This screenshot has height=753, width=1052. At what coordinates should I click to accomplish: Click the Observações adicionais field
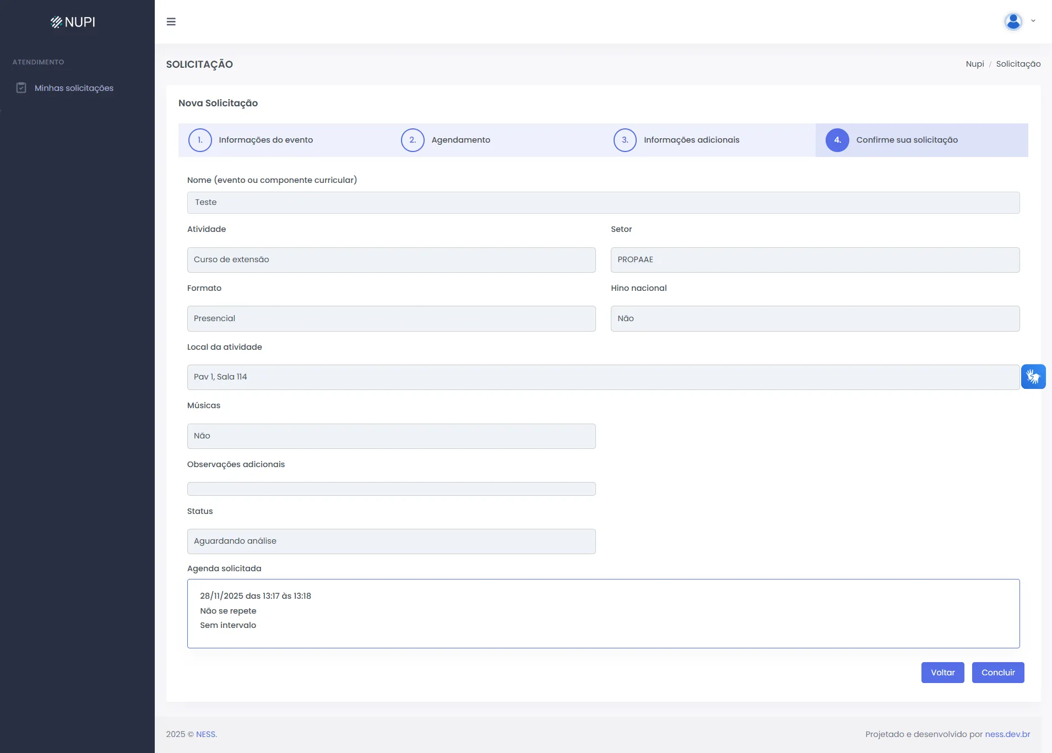[x=391, y=489]
